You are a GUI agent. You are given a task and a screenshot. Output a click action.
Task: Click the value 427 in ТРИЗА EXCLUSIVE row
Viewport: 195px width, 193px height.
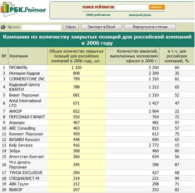pos(155,173)
